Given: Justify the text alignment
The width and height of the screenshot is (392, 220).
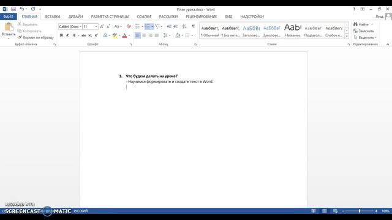Looking at the screenshot, I should 157,35.
